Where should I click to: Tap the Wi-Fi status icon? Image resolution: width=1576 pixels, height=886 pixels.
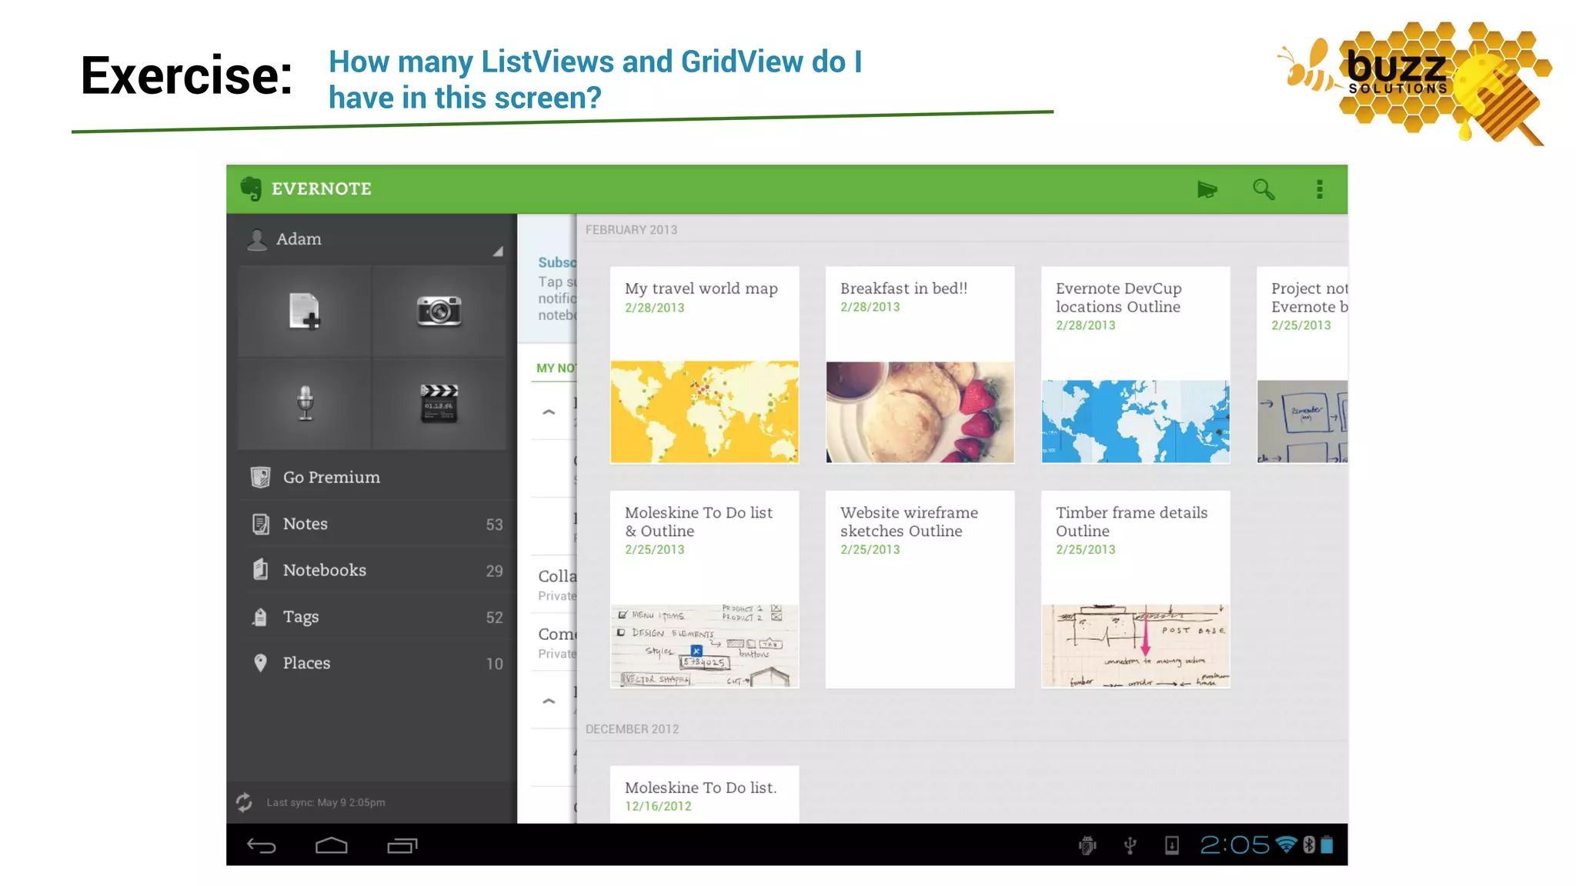coord(1287,844)
